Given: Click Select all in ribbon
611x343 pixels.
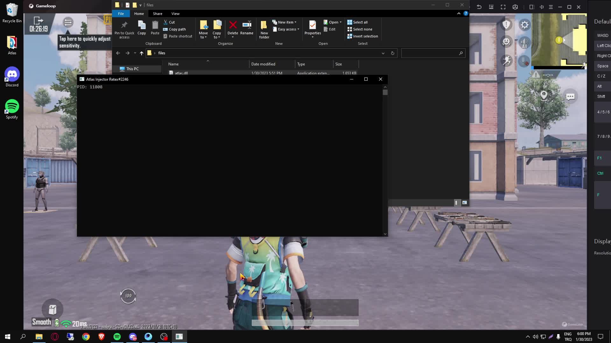Looking at the screenshot, I should (357, 22).
